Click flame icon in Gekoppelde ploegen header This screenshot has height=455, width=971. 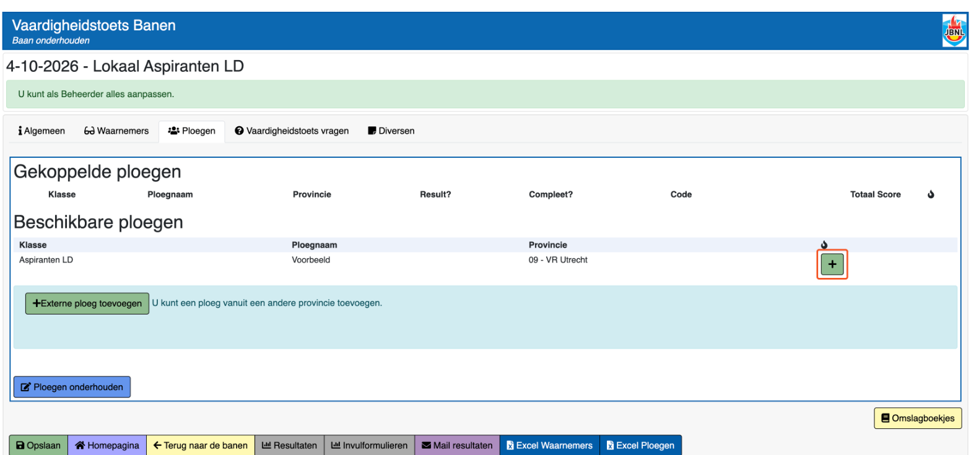pyautogui.click(x=931, y=194)
